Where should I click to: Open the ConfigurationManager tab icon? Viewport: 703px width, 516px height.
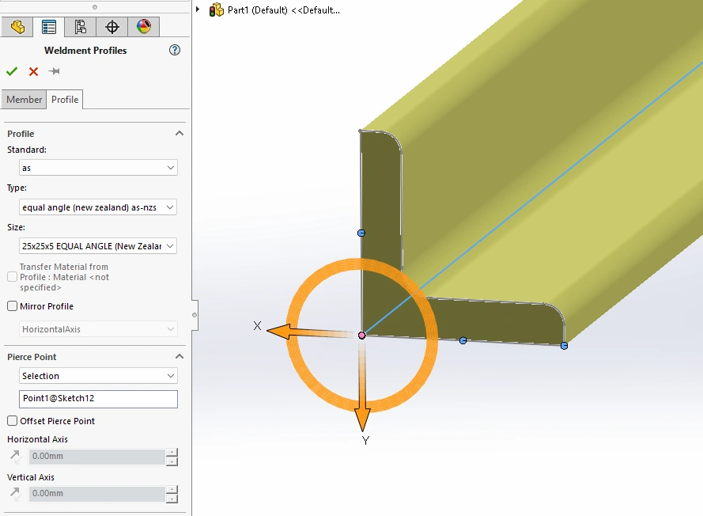coord(80,27)
